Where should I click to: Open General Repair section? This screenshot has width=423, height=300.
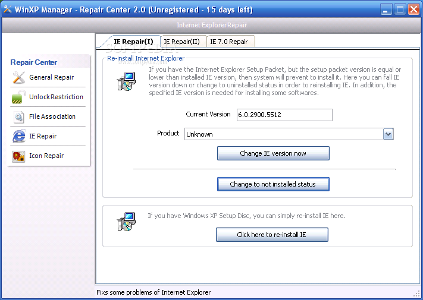pos(51,77)
